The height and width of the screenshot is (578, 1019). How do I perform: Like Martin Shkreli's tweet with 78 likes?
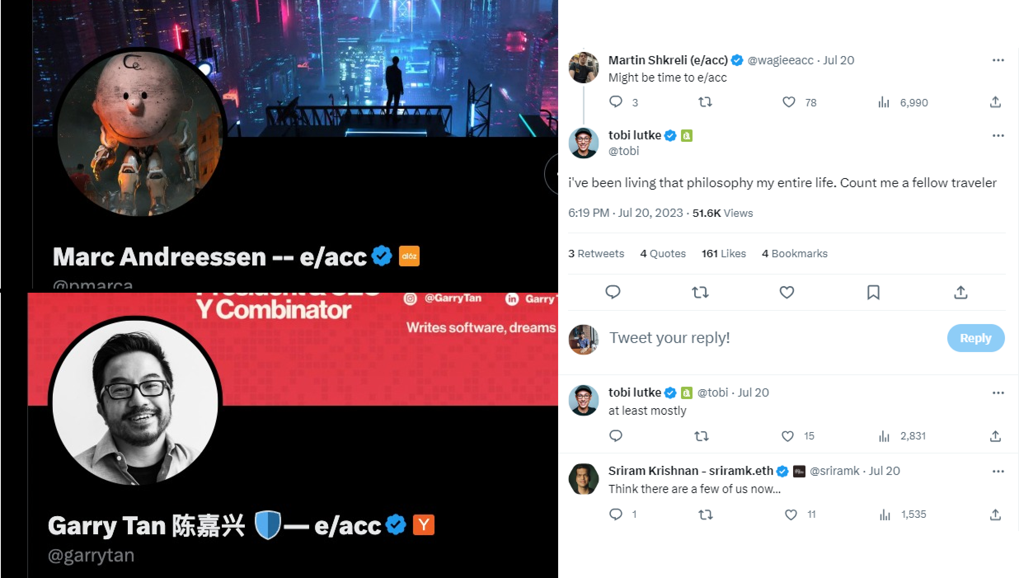pos(789,102)
